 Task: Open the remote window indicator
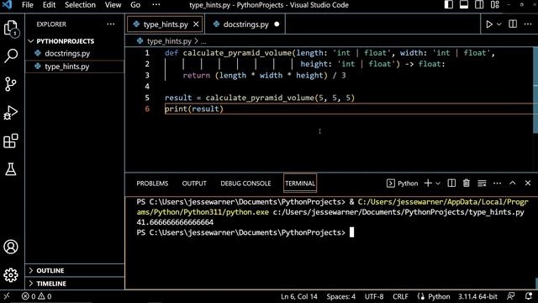pyautogui.click(x=7, y=296)
